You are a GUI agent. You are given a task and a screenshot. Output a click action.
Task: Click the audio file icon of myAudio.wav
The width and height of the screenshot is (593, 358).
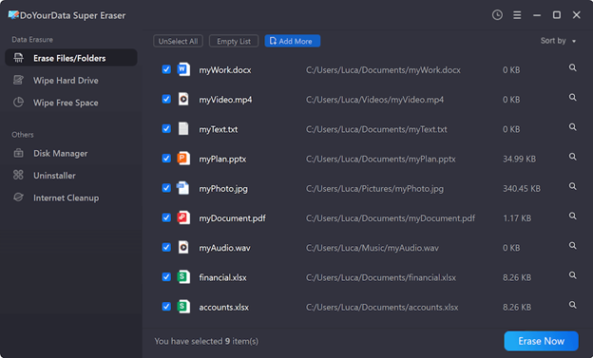pyautogui.click(x=183, y=247)
